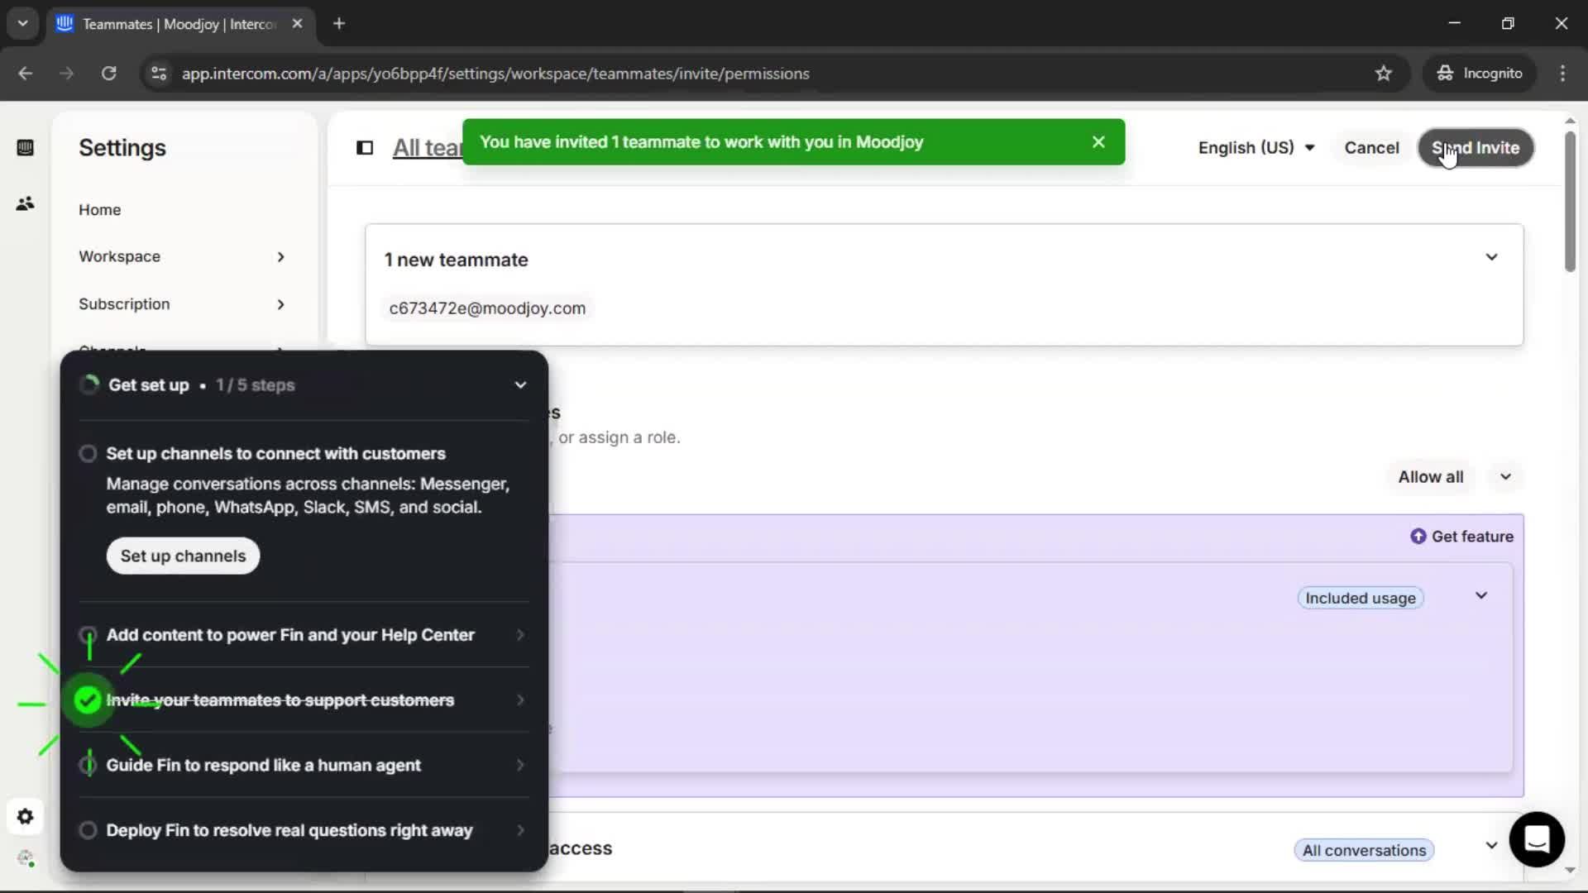The width and height of the screenshot is (1588, 893).
Task: Go back to the previous page
Action: 26,74
